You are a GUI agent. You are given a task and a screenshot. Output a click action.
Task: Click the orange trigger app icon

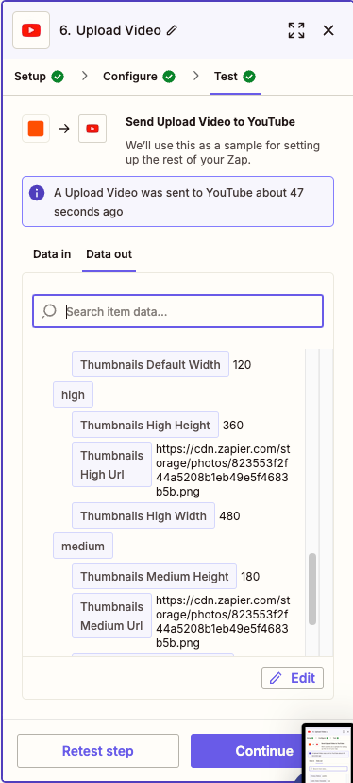click(36, 129)
